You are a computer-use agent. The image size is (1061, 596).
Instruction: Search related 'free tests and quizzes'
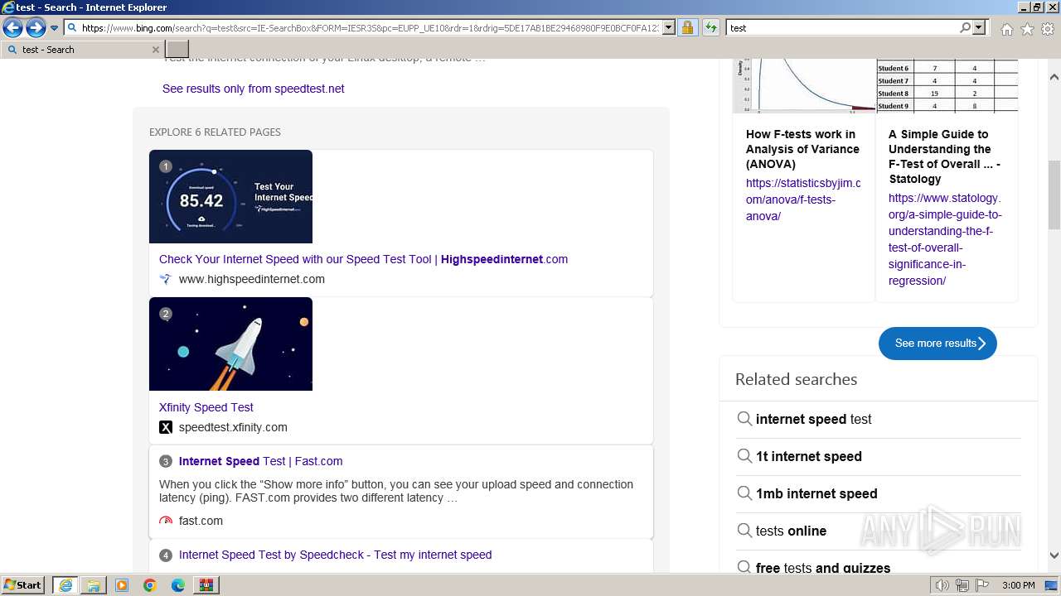pyautogui.click(x=823, y=568)
